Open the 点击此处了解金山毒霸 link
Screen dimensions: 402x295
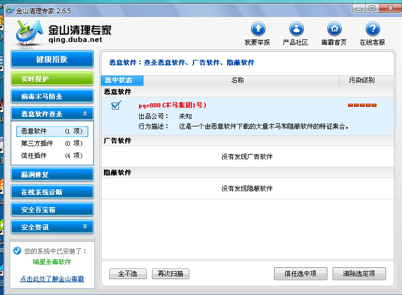tap(52, 279)
